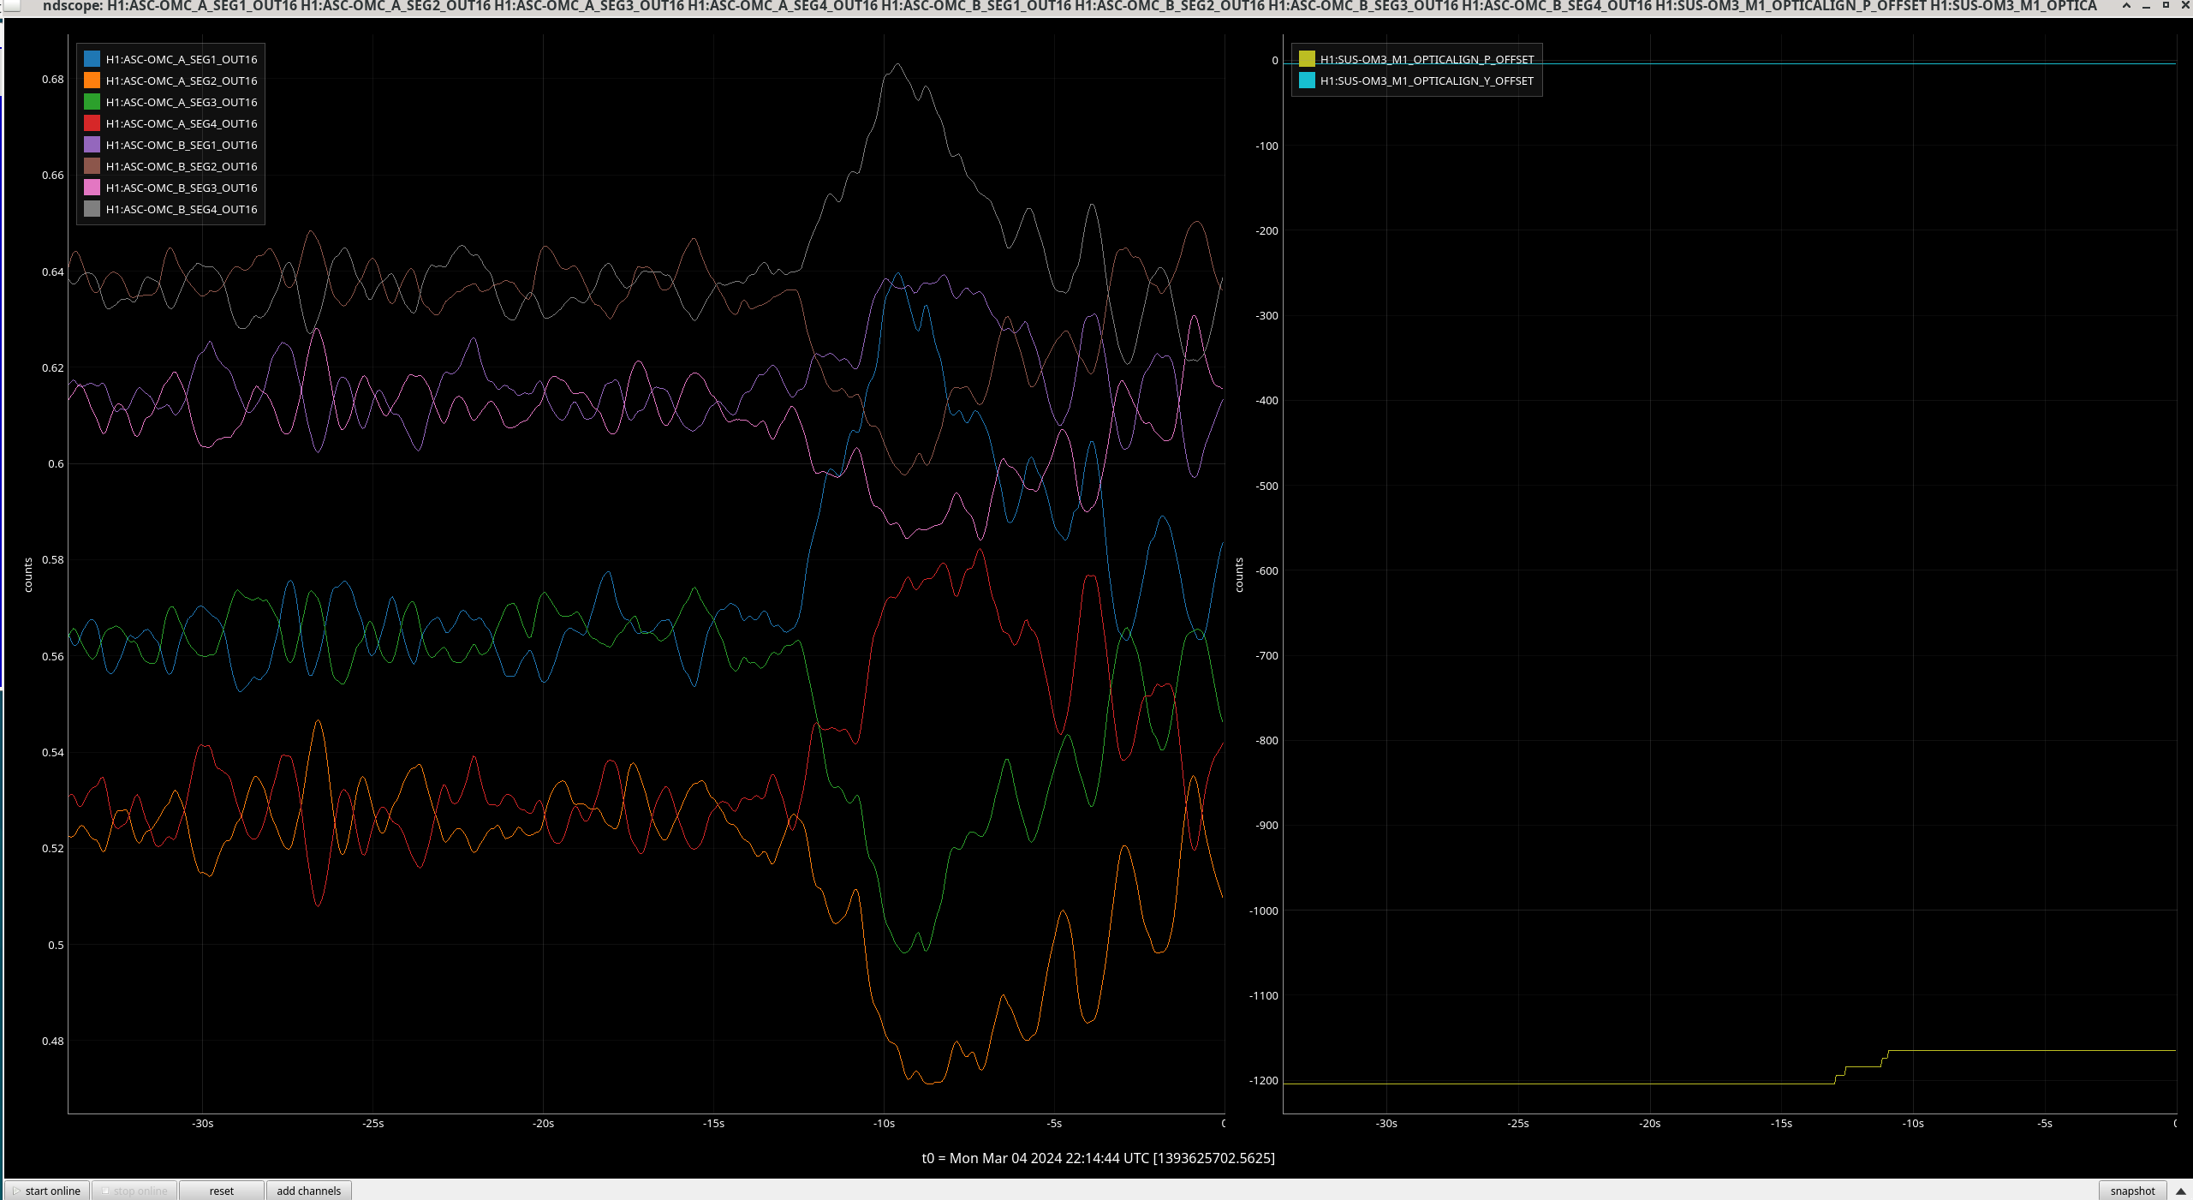
Task: Click the t0 timestamp label below plots
Action: (1098, 1158)
